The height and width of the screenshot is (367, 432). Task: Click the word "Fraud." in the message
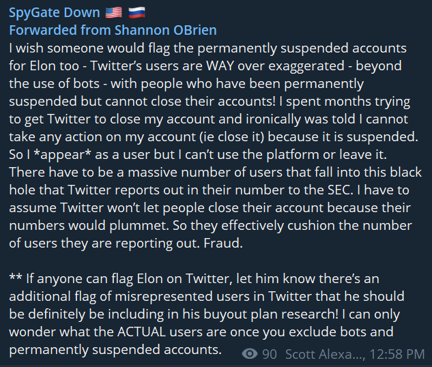pyautogui.click(x=222, y=243)
